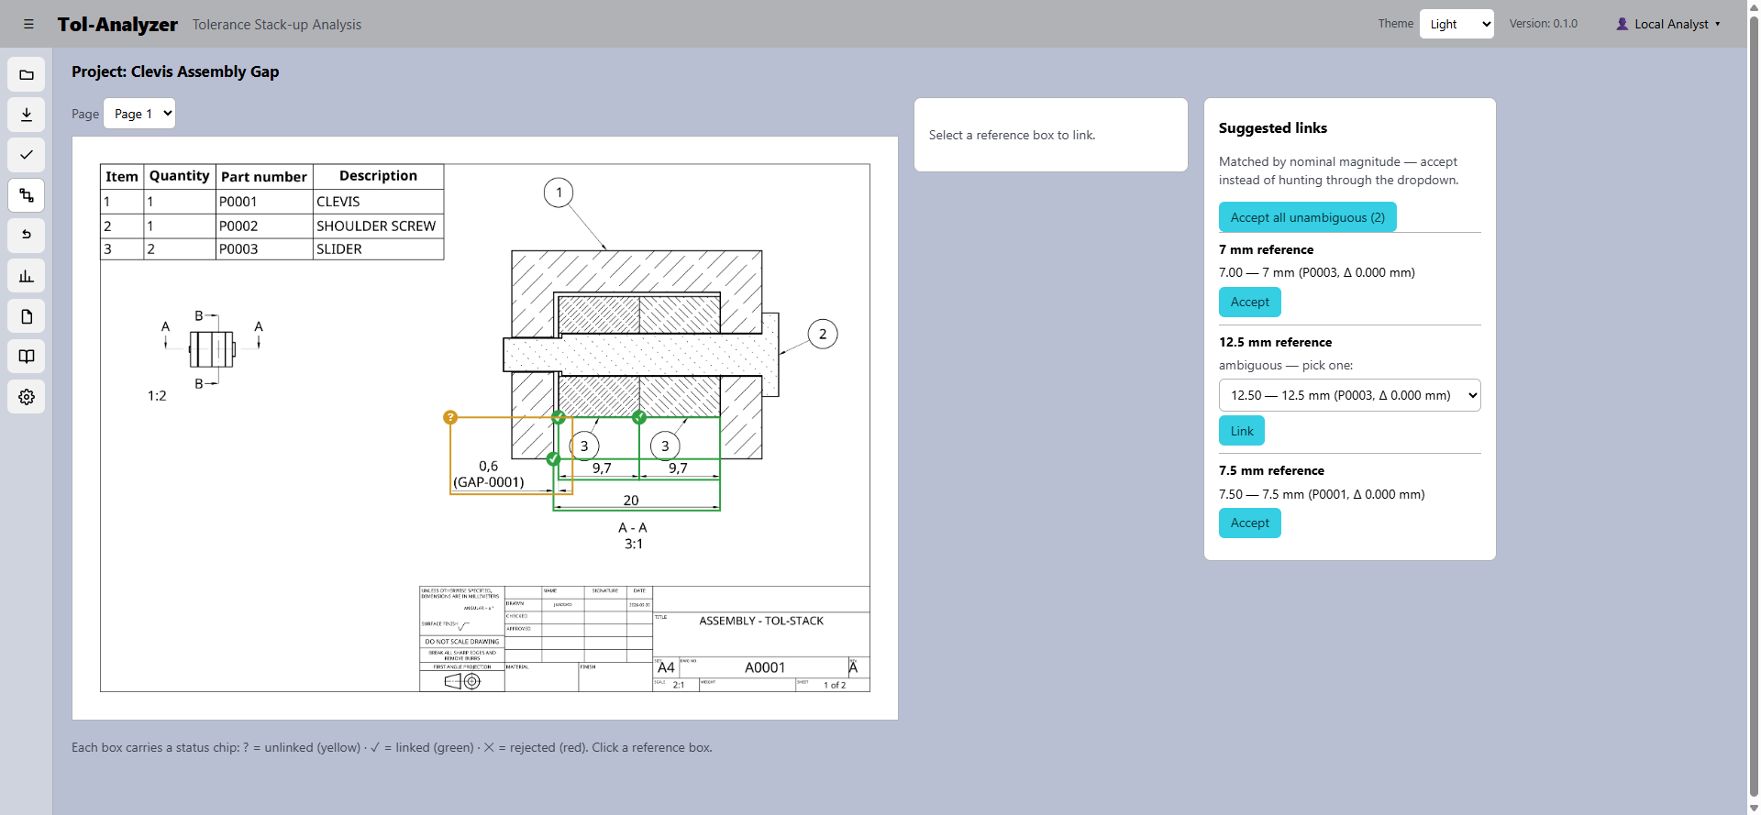
Task: Click the CLEVIS description cell
Action: pos(378,202)
